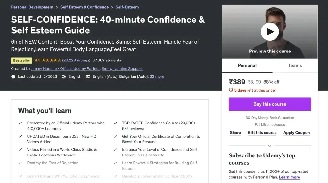This screenshot has height=183, width=328.
Task: Play the course preview video
Action: click(x=270, y=32)
